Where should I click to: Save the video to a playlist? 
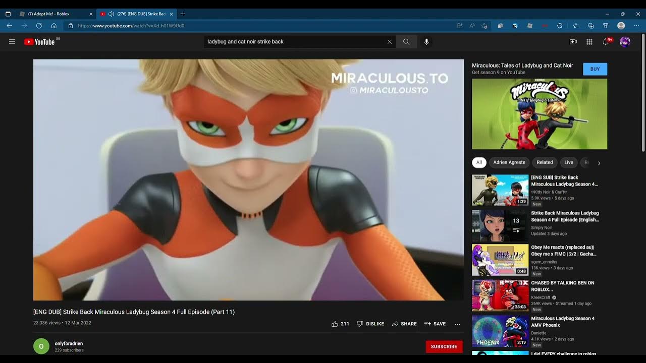click(435, 324)
